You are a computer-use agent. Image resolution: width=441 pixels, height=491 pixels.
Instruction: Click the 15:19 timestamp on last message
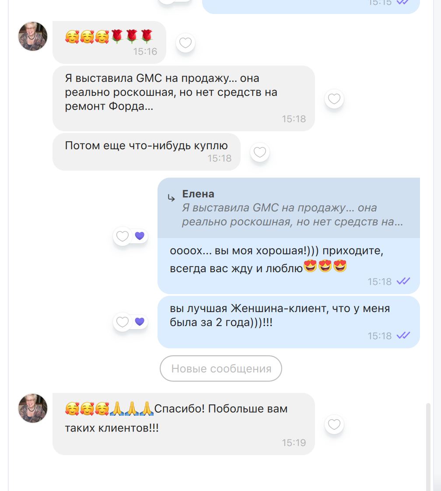pos(294,442)
